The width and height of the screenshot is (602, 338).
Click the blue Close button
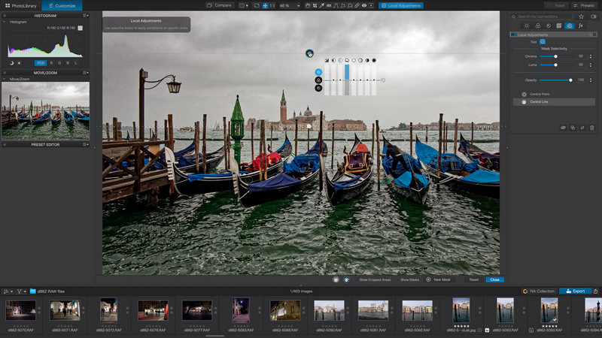point(494,279)
